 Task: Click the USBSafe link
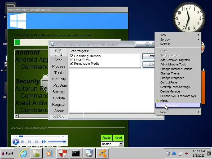click(58, 117)
